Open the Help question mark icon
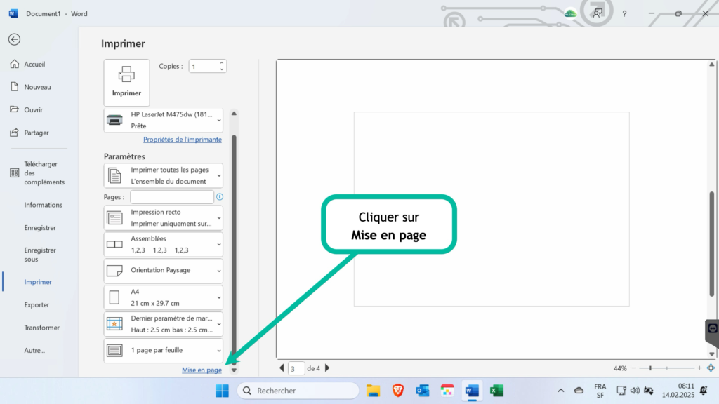Image resolution: width=719 pixels, height=404 pixels. pos(624,14)
